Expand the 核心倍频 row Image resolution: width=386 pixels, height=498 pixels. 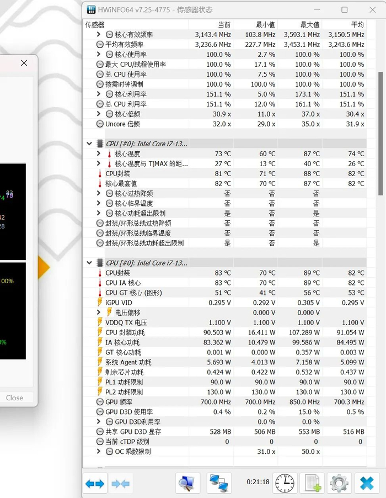(x=99, y=114)
